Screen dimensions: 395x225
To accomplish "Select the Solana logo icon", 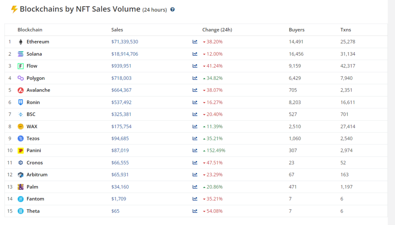I will click(20, 54).
